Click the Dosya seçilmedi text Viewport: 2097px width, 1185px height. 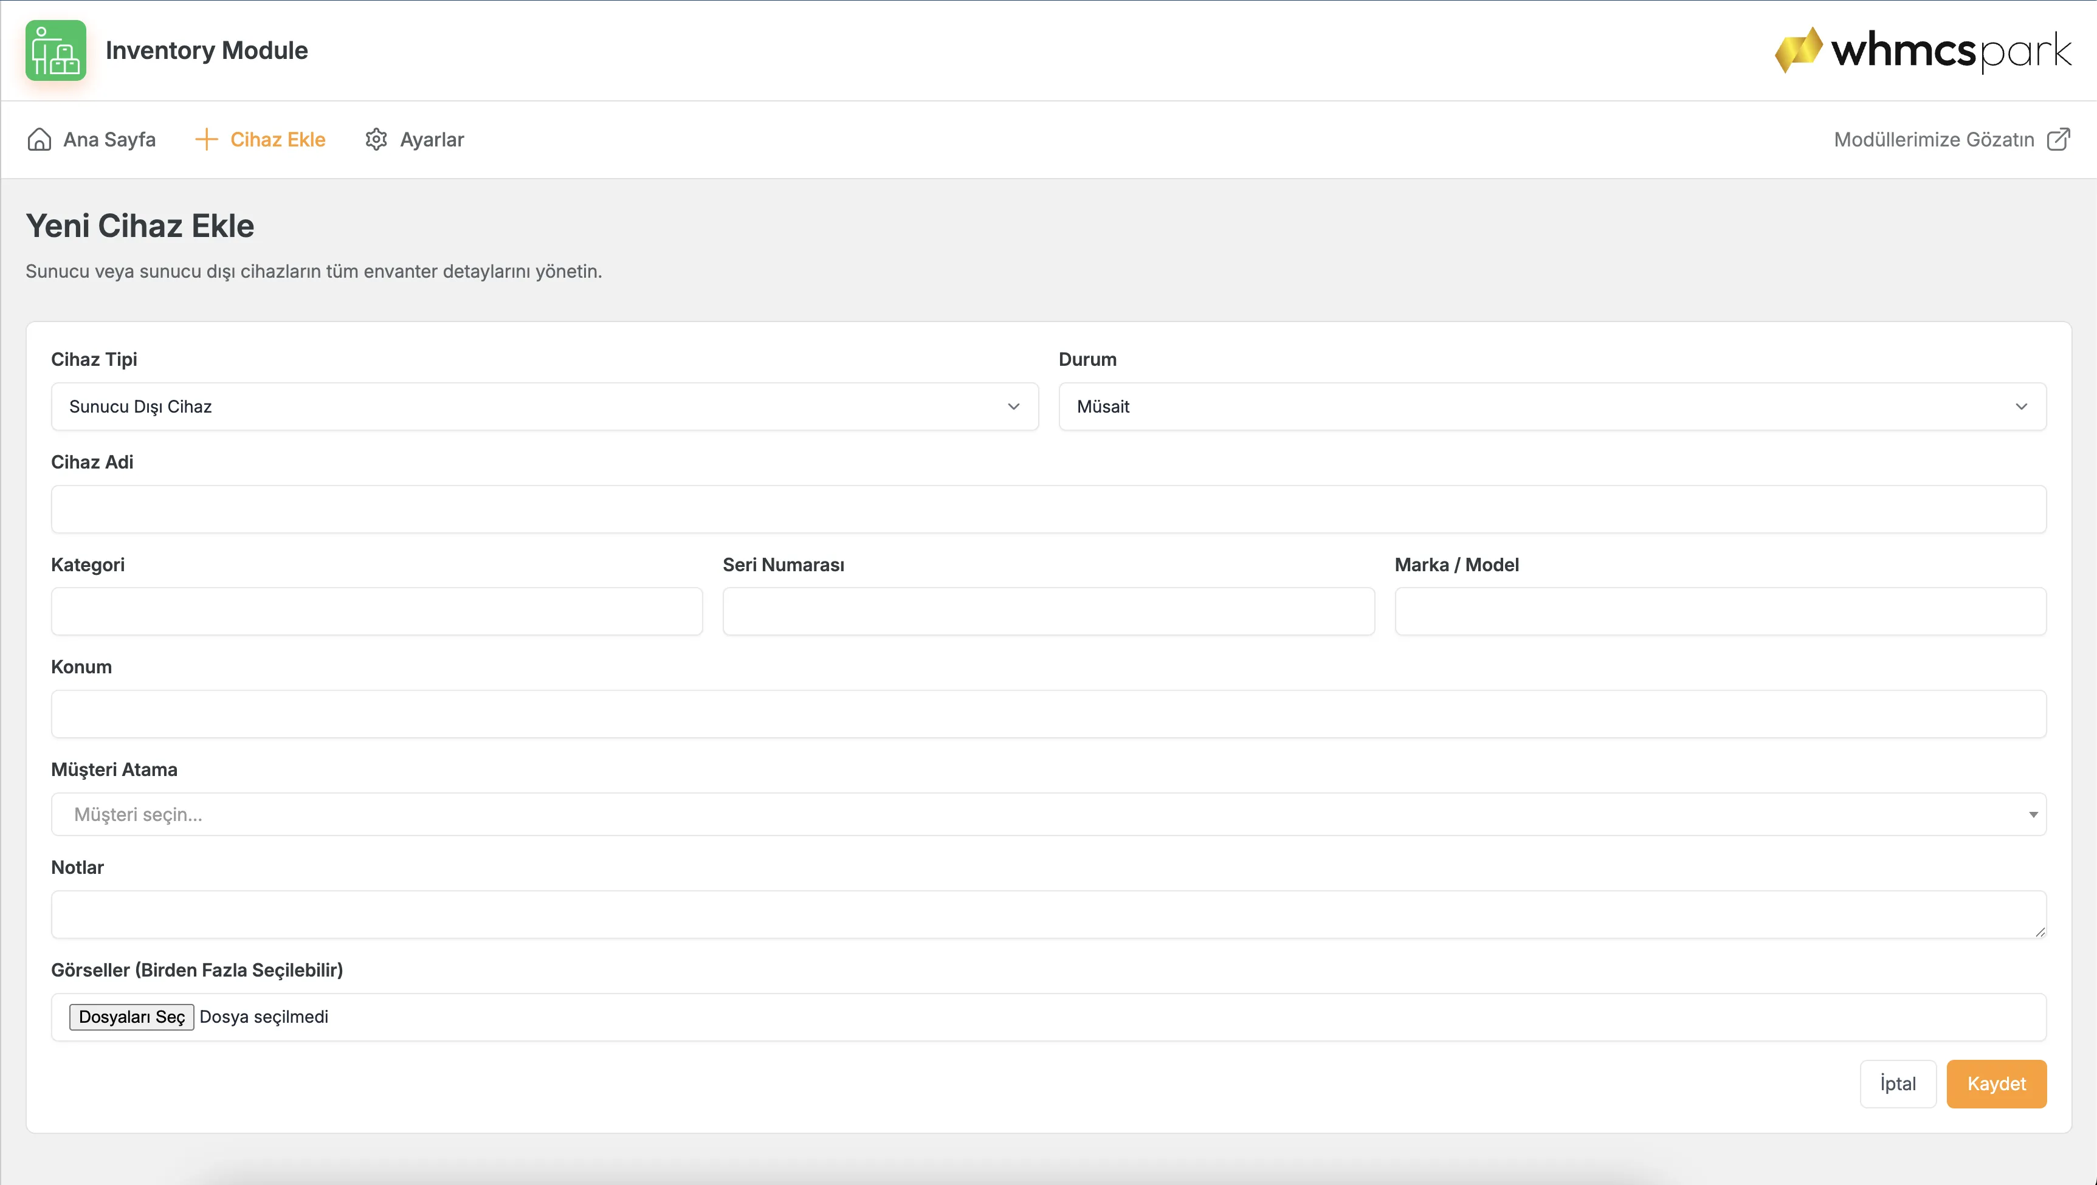click(264, 1017)
